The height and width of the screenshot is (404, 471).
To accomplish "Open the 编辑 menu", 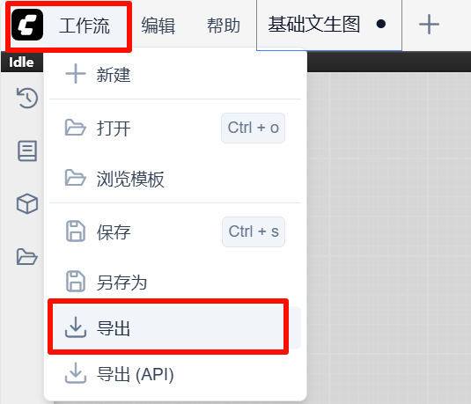I will pyautogui.click(x=158, y=26).
